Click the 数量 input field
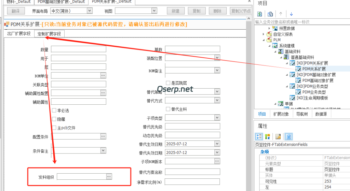 point(79,49)
